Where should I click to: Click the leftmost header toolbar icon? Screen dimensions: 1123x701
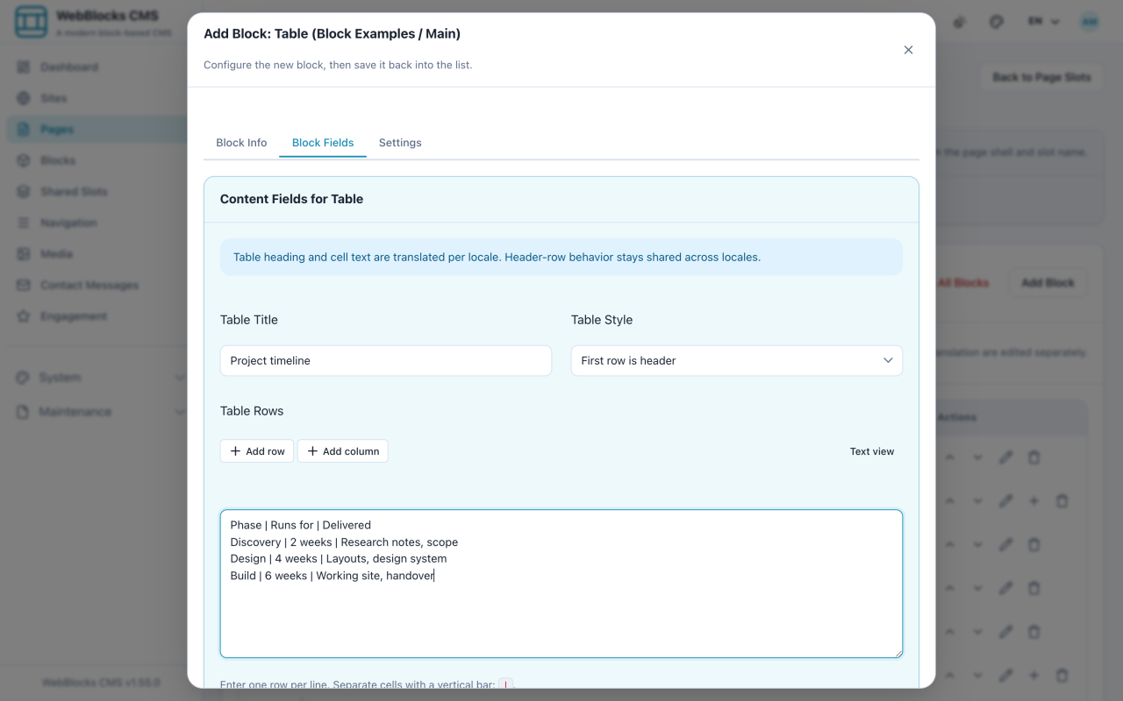[959, 22]
